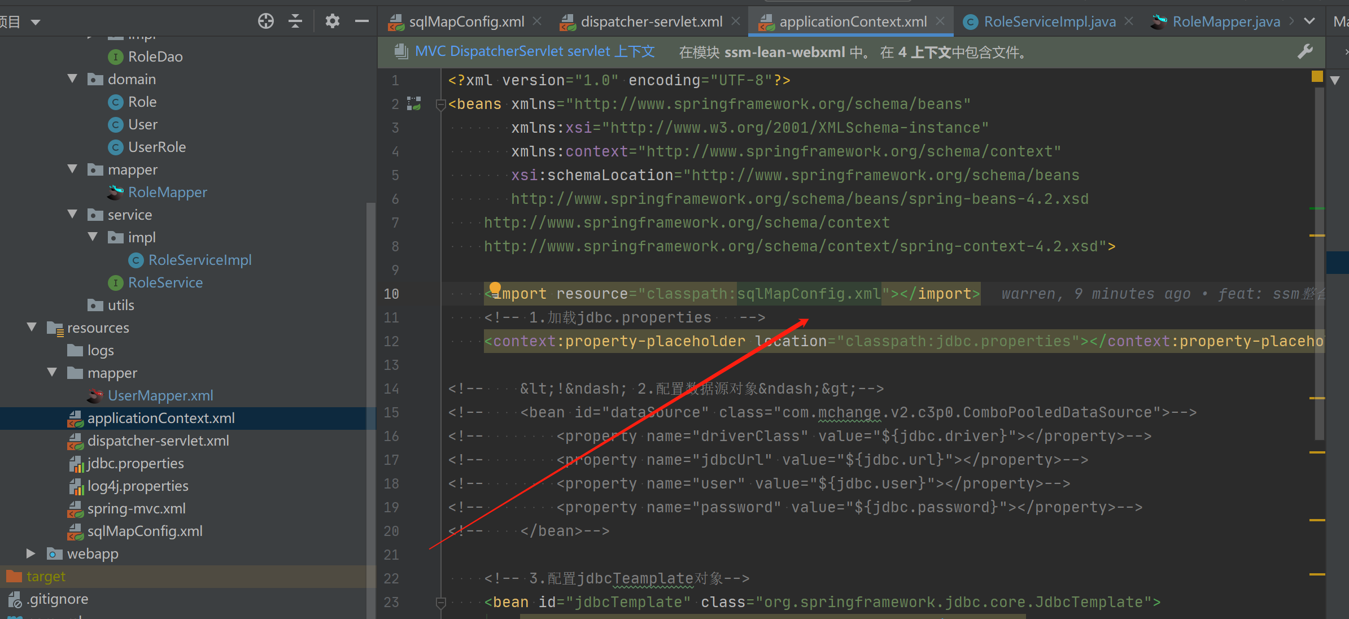This screenshot has height=619, width=1349.
Task: Click the git blame annotation on line 10
Action: [1163, 294]
